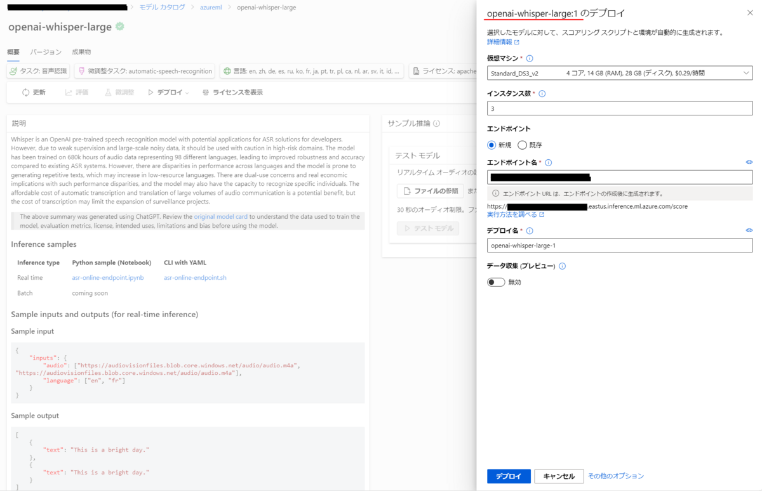Click the 説明 section header
Screen dimensions: 762x491
19,123
